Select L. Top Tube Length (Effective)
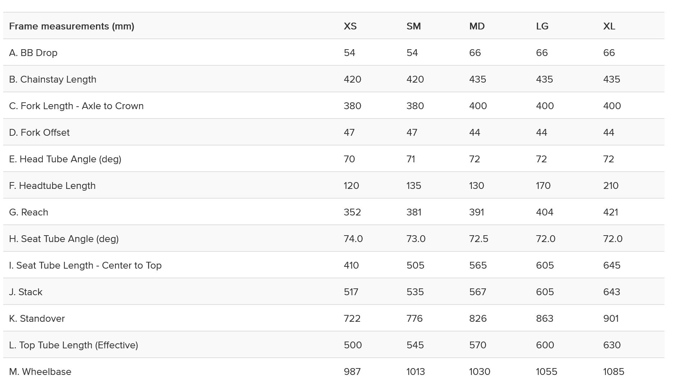Screen dimensions: 677x390 tap(73, 345)
